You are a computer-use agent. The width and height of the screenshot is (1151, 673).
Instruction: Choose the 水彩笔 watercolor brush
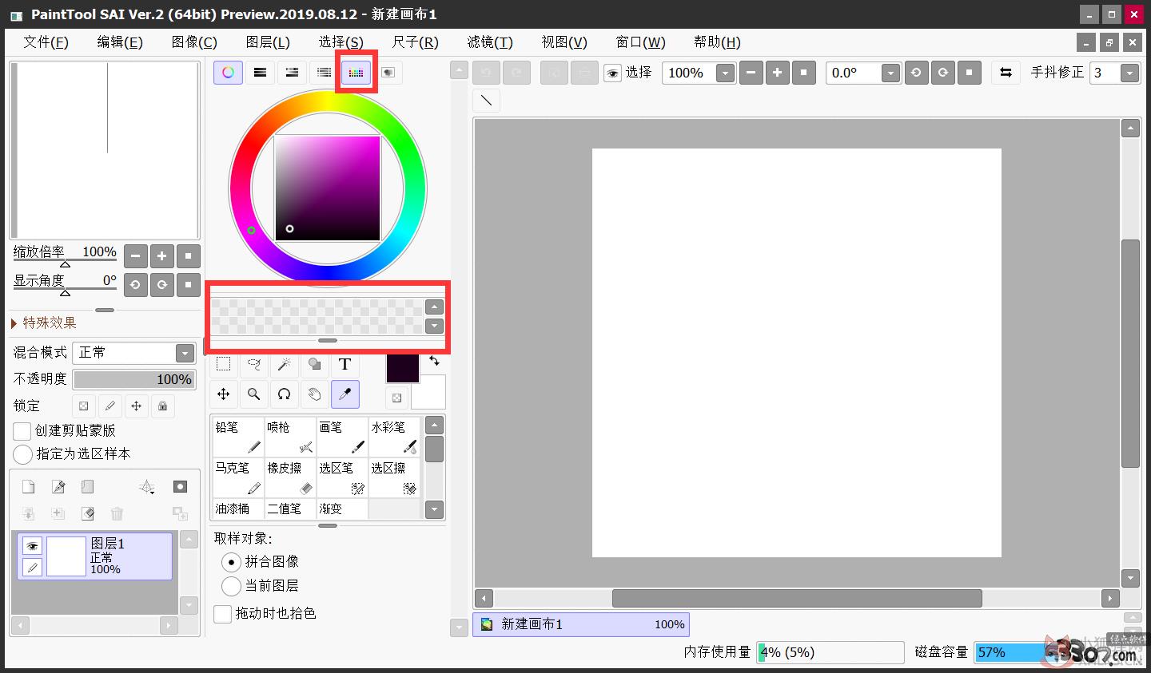393,437
